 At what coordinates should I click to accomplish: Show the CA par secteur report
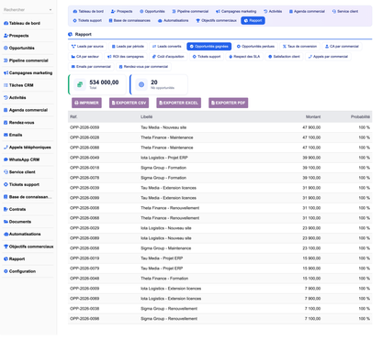coord(85,57)
